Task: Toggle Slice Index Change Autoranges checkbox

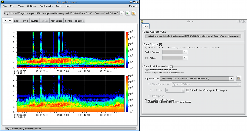Action: (x=188, y=90)
